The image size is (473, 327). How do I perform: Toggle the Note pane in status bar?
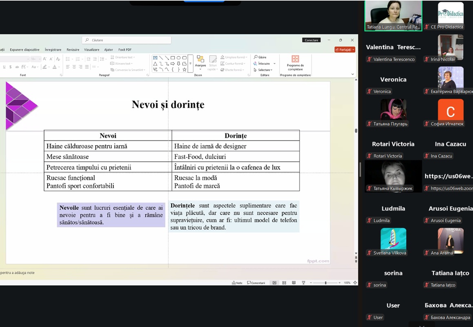237,283
